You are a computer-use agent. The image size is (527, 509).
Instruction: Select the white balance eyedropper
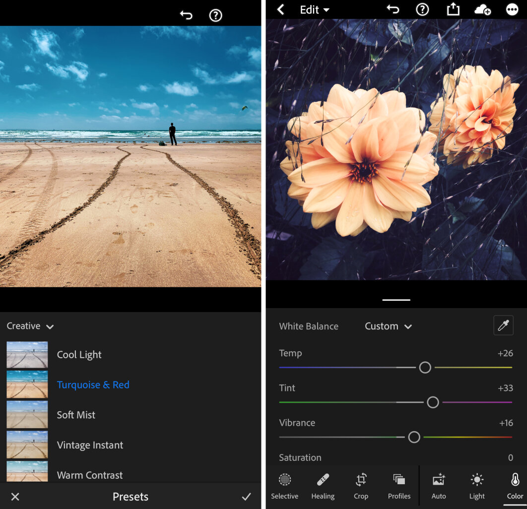503,325
